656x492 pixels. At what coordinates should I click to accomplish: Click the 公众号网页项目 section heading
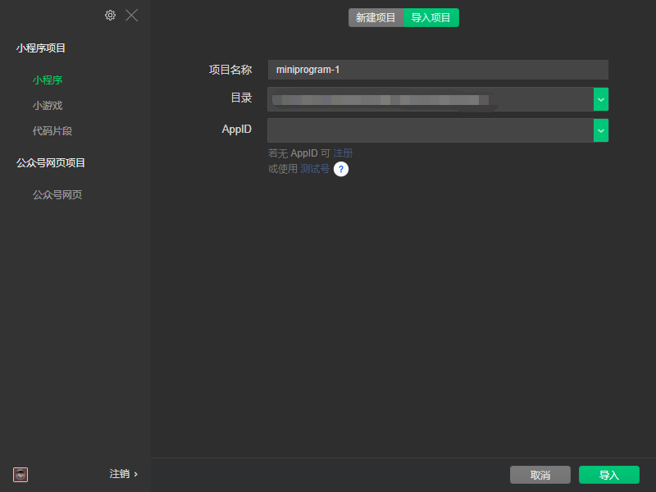(51, 162)
